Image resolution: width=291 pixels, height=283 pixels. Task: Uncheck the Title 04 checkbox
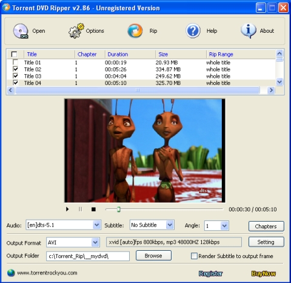click(x=15, y=83)
